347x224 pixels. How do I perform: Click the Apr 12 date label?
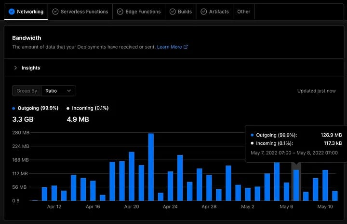point(54,207)
